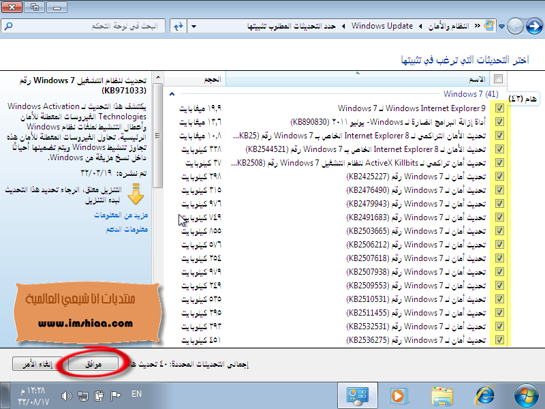Uncheck Internet Explorer 9 update checkbox

499,108
